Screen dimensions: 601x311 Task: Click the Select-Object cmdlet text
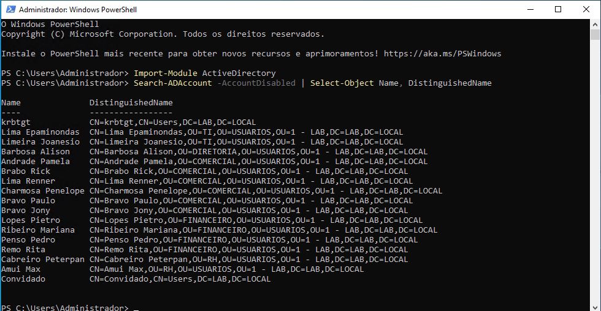pyautogui.click(x=342, y=83)
